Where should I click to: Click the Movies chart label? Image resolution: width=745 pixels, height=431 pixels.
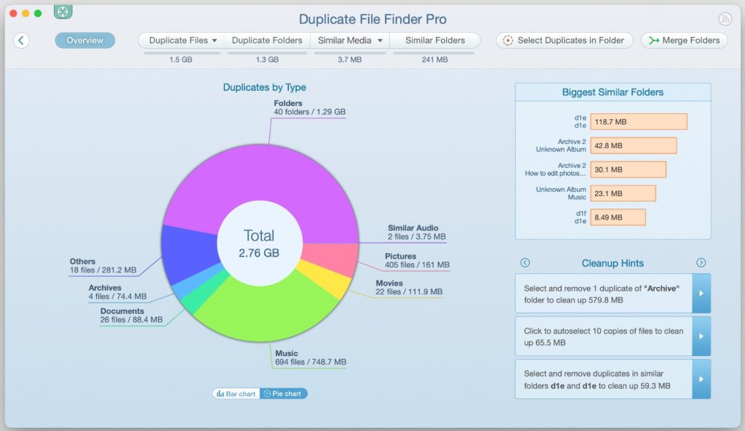409,288
